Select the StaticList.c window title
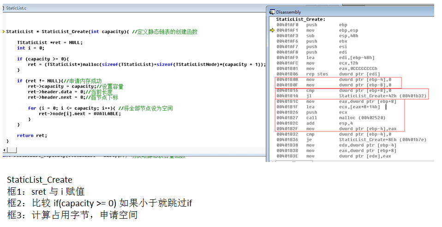Image resolution: width=442 pixels, height=227 pixels. [x=16, y=8]
